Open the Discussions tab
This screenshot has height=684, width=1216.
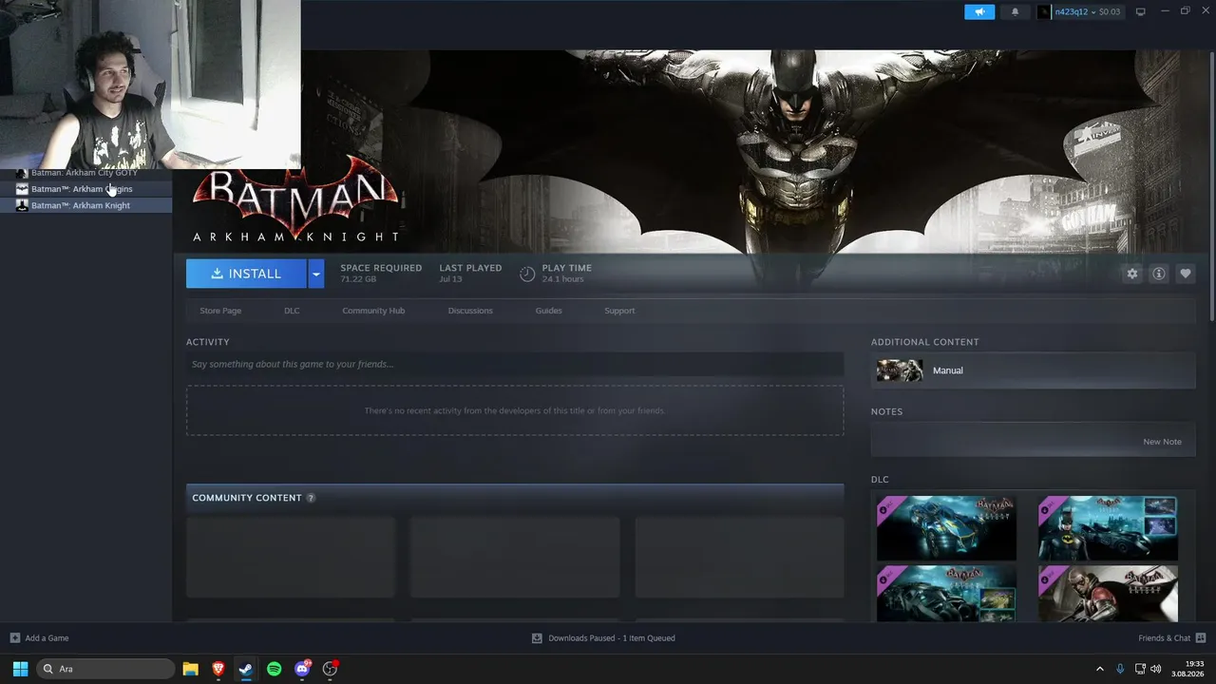[470, 311]
